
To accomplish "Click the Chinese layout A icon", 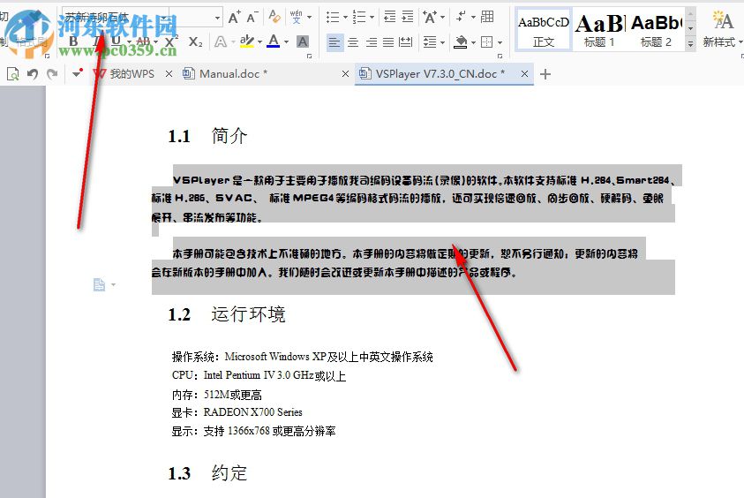I will 430,17.
